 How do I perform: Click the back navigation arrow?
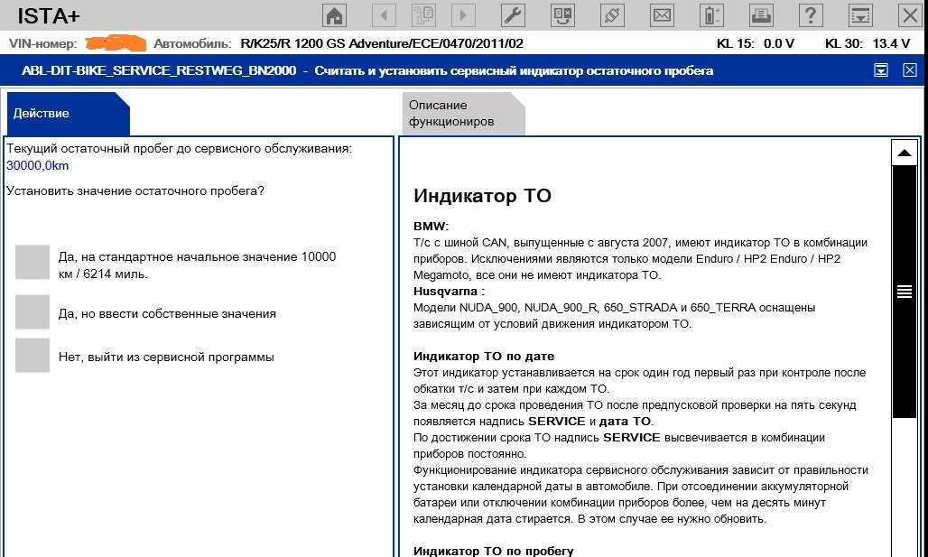click(x=384, y=15)
